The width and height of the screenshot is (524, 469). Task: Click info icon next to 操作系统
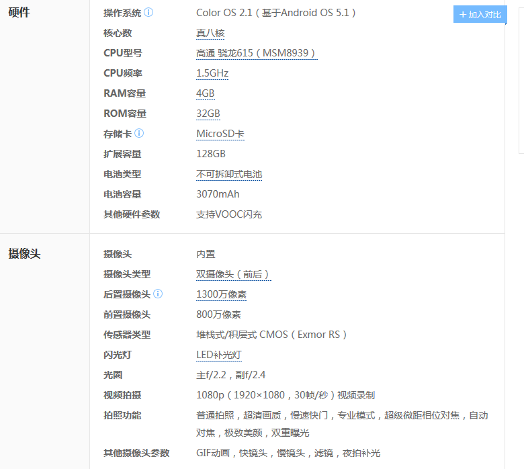click(148, 13)
